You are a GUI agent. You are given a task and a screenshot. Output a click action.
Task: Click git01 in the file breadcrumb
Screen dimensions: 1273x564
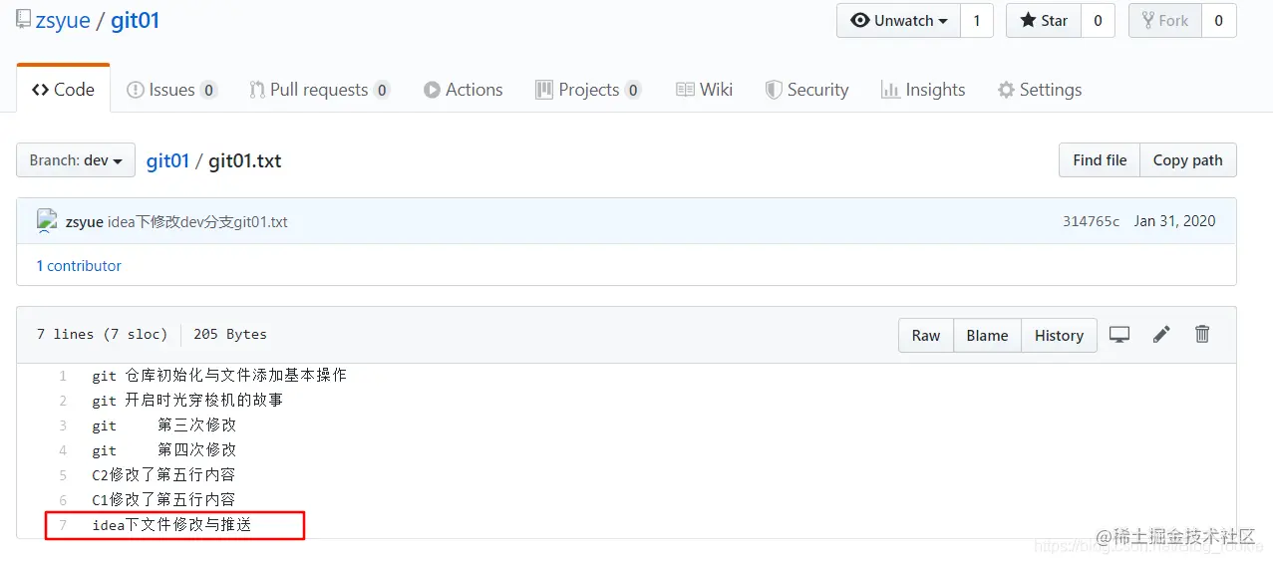[x=167, y=160]
